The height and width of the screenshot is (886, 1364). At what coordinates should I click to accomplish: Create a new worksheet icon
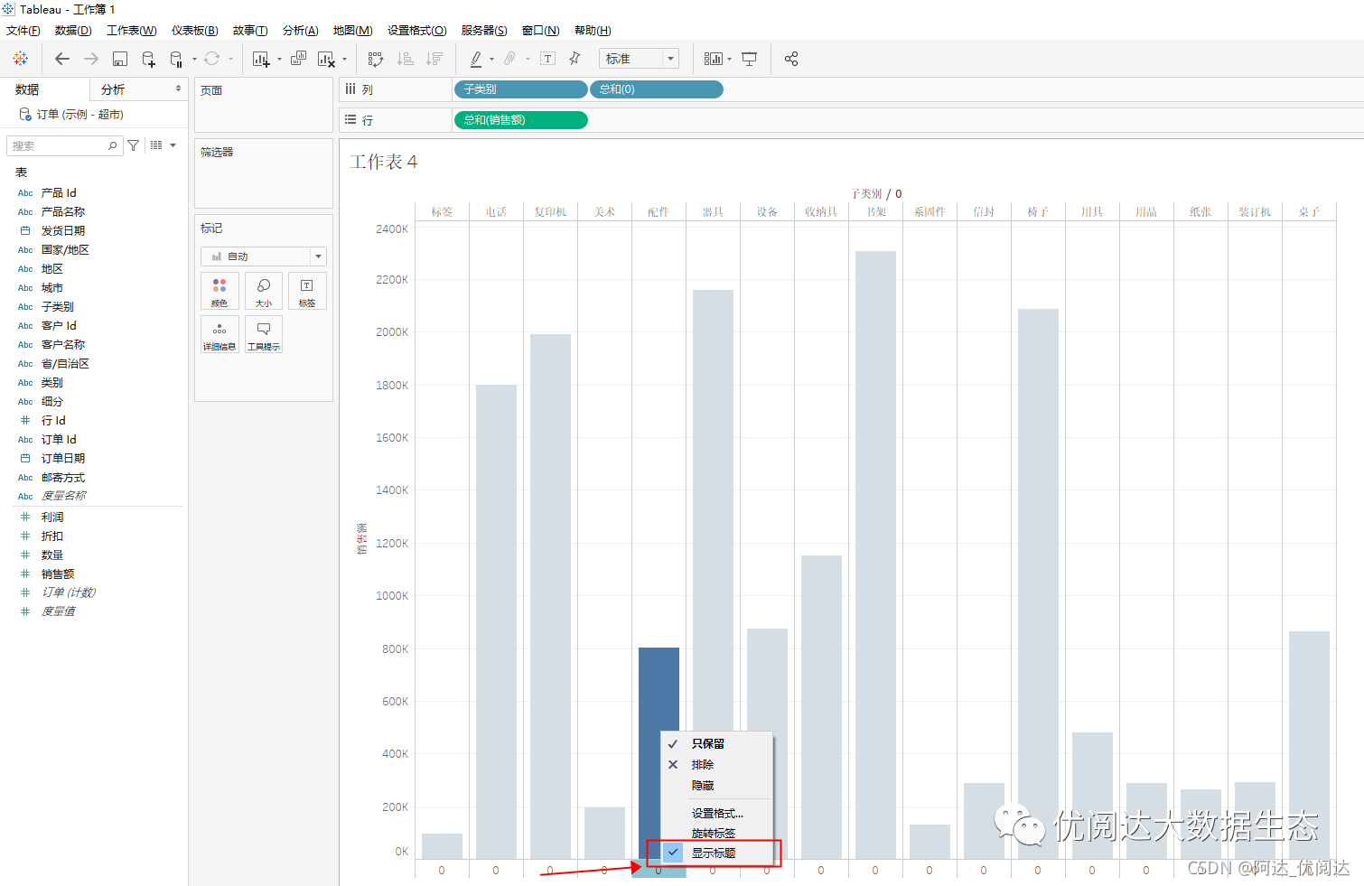click(261, 59)
